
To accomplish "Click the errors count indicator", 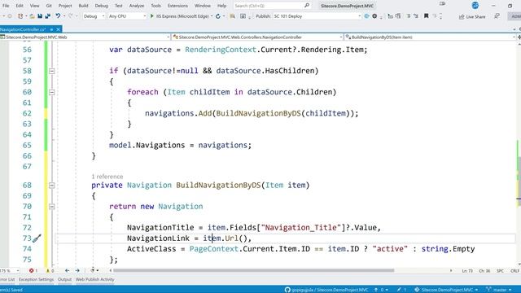I will tap(33, 271).
